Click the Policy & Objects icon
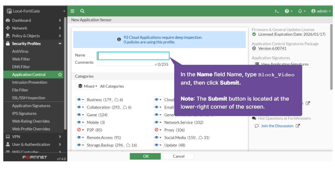 (x=8, y=36)
